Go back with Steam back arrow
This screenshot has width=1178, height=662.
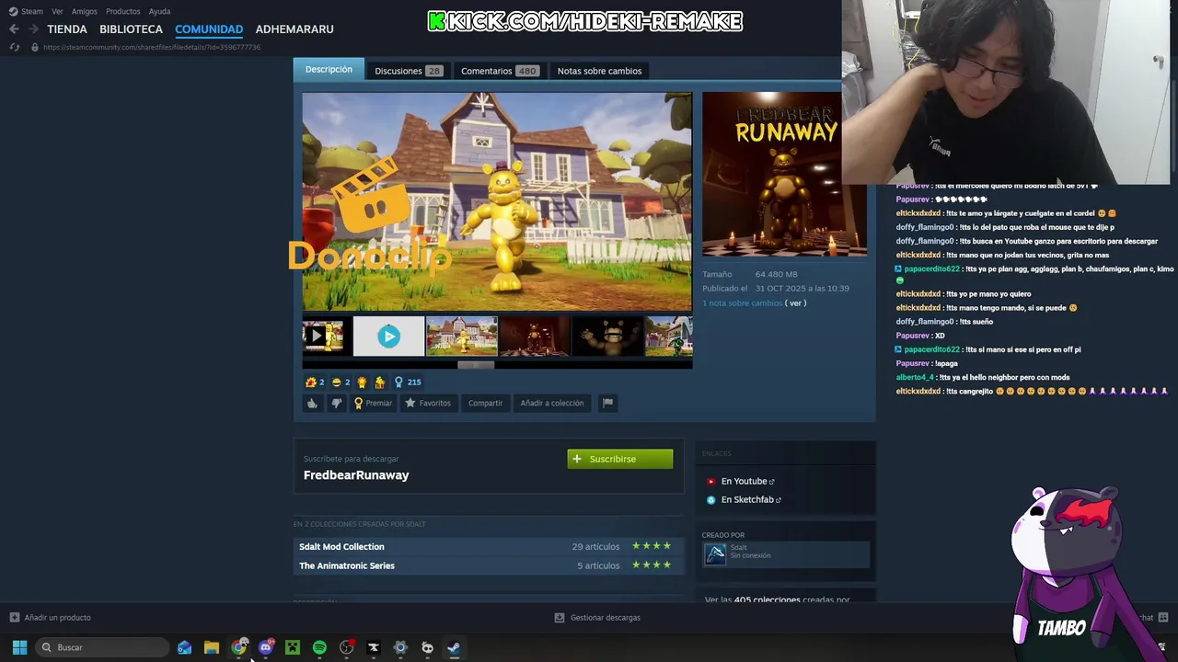[14, 29]
